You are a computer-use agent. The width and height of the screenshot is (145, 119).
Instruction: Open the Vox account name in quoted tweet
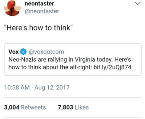pos(14,52)
